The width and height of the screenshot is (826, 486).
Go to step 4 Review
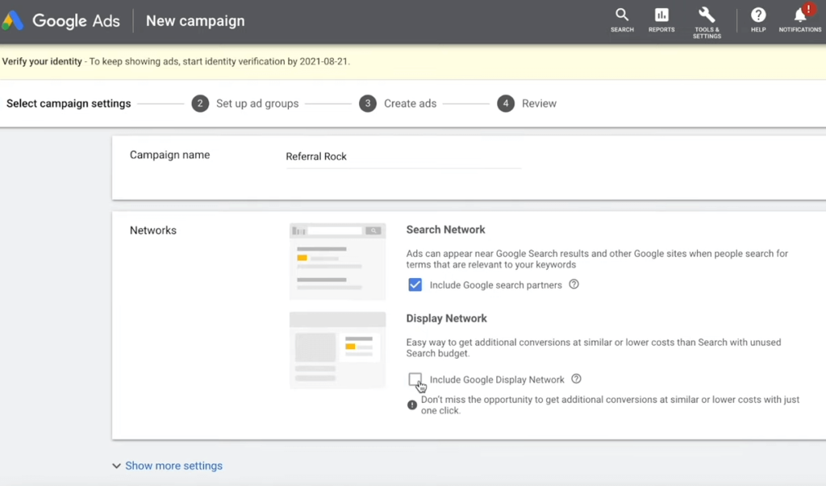527,103
